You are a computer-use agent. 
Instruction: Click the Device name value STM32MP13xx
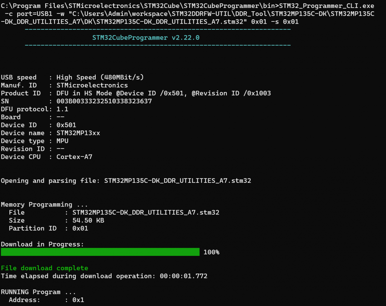[x=78, y=133]
